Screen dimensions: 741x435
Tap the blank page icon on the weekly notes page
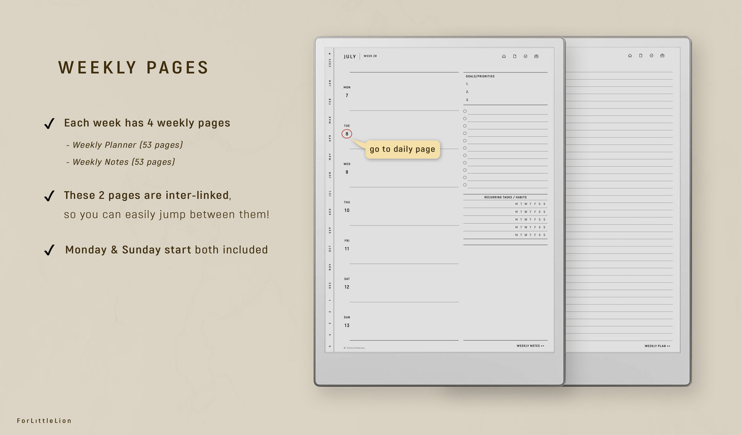click(640, 55)
